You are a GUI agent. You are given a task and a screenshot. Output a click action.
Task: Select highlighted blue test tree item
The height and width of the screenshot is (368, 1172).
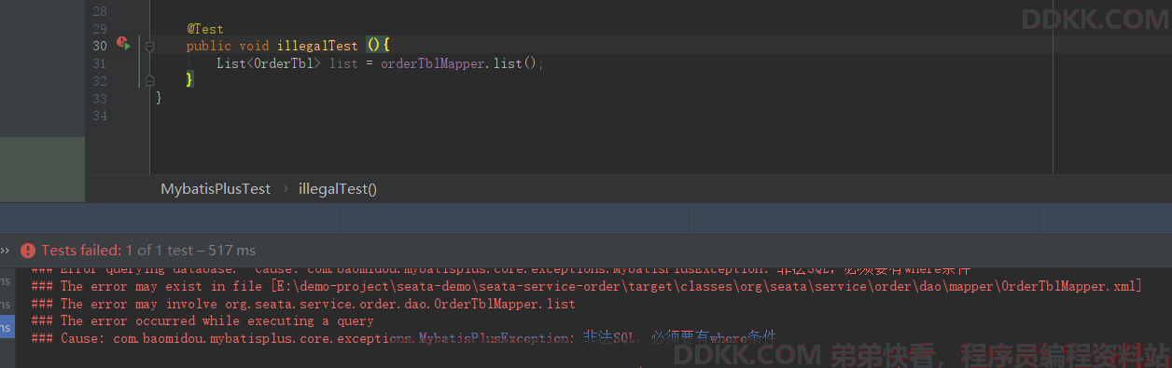(x=7, y=327)
